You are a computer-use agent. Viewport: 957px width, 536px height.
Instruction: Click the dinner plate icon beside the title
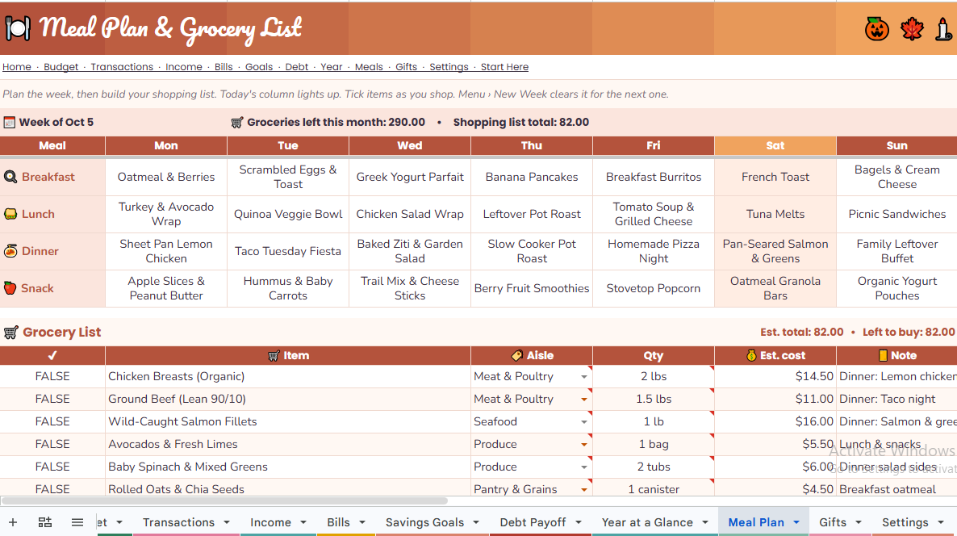(x=18, y=28)
